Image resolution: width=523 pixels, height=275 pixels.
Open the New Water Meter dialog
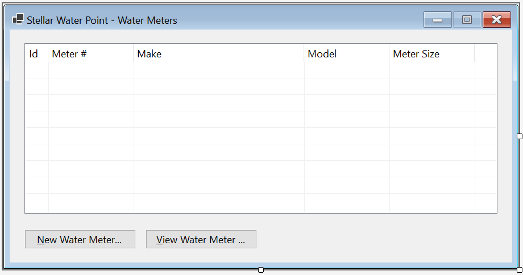pos(80,239)
